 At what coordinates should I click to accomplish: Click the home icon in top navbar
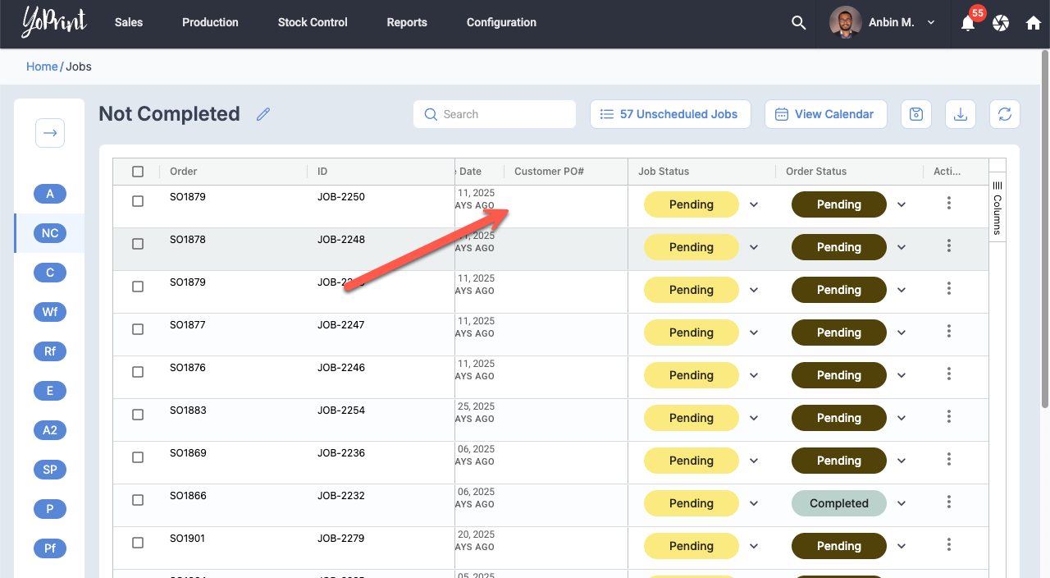click(x=1034, y=23)
